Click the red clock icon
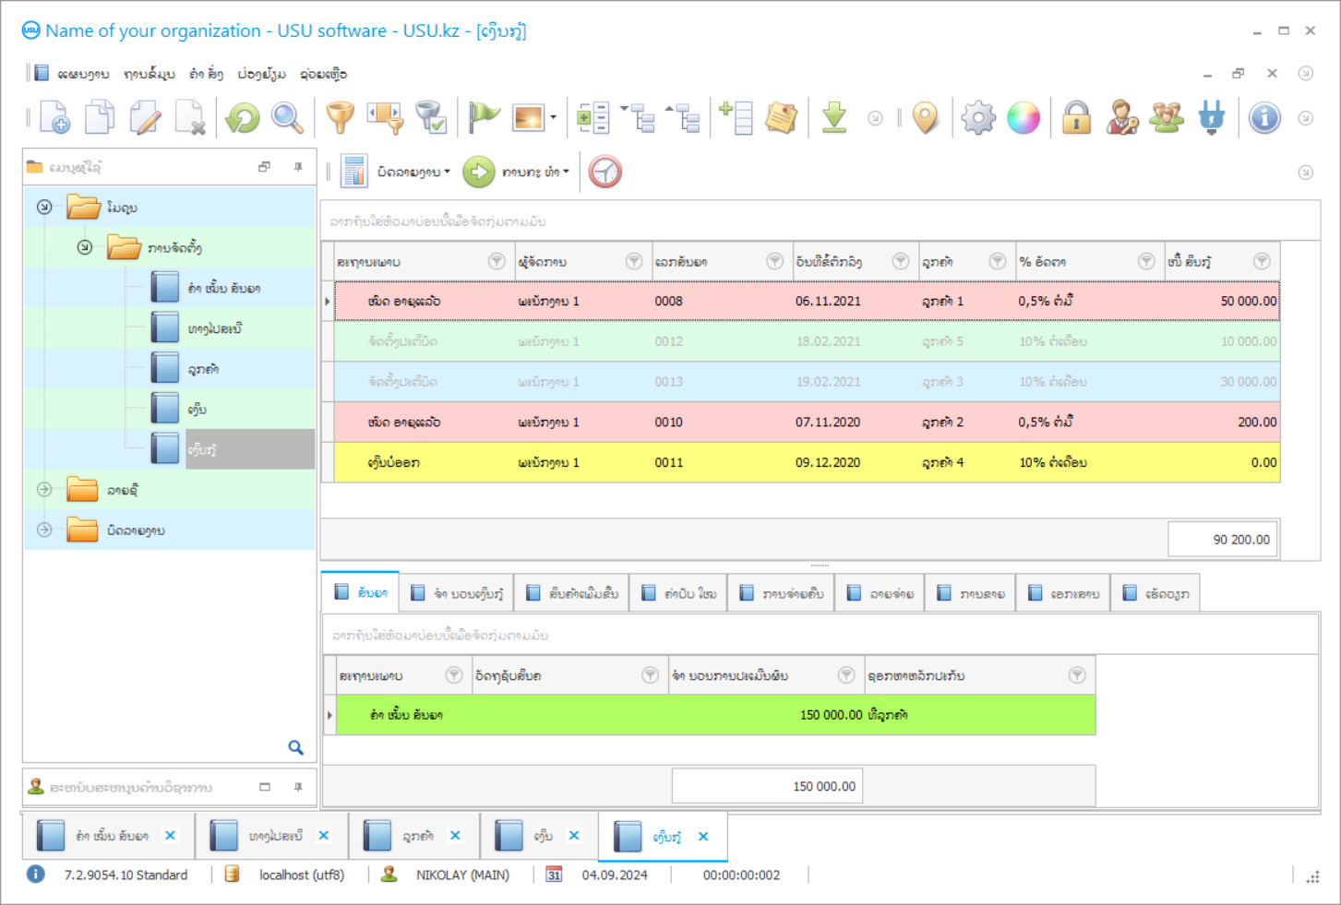 (605, 172)
